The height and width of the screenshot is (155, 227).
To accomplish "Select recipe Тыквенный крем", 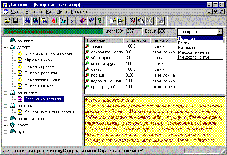I will click(x=41, y=86).
